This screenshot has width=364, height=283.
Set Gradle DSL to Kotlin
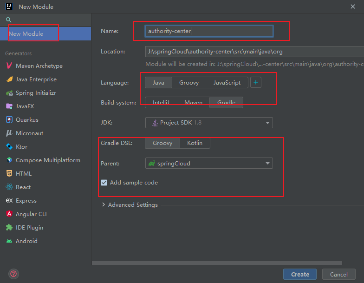tap(195, 143)
